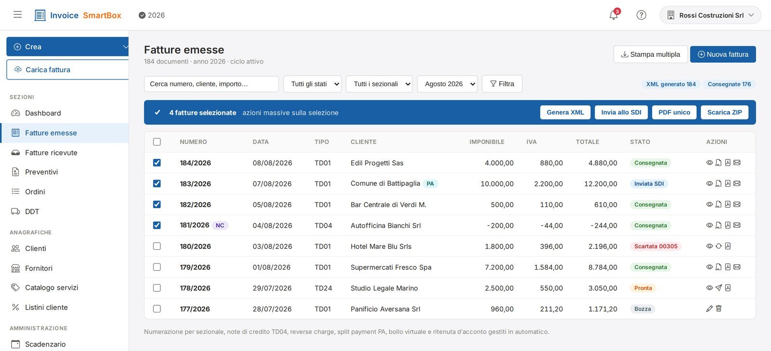Uncheck invoice 181/2026 checkbox
This screenshot has height=351, width=771.
(157, 225)
